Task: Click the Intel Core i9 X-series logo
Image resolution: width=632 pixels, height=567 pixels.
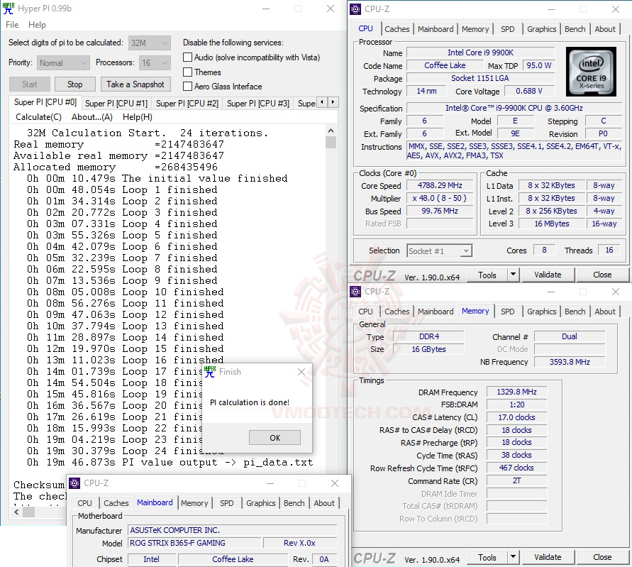Action: point(591,71)
